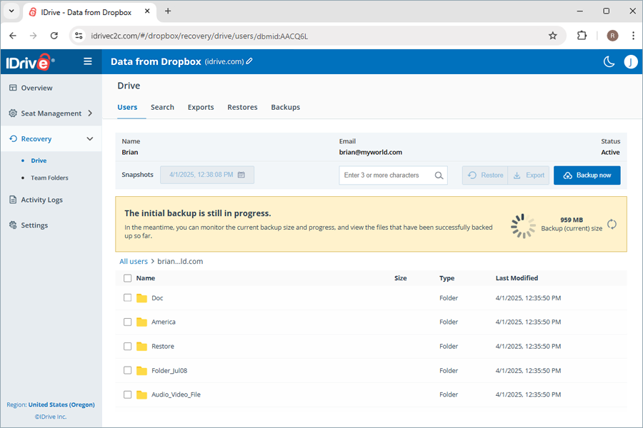Reload the page

coord(54,36)
